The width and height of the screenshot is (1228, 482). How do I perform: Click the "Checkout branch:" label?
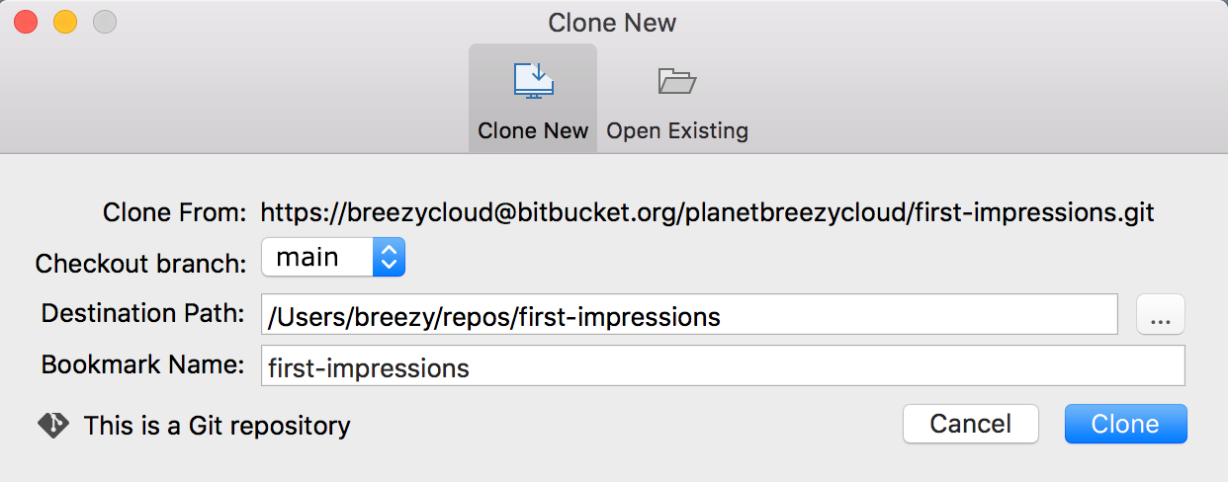(x=139, y=264)
